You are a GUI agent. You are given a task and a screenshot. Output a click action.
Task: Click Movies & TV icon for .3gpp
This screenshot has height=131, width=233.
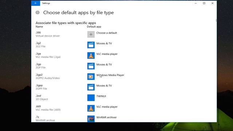coord(91,87)
